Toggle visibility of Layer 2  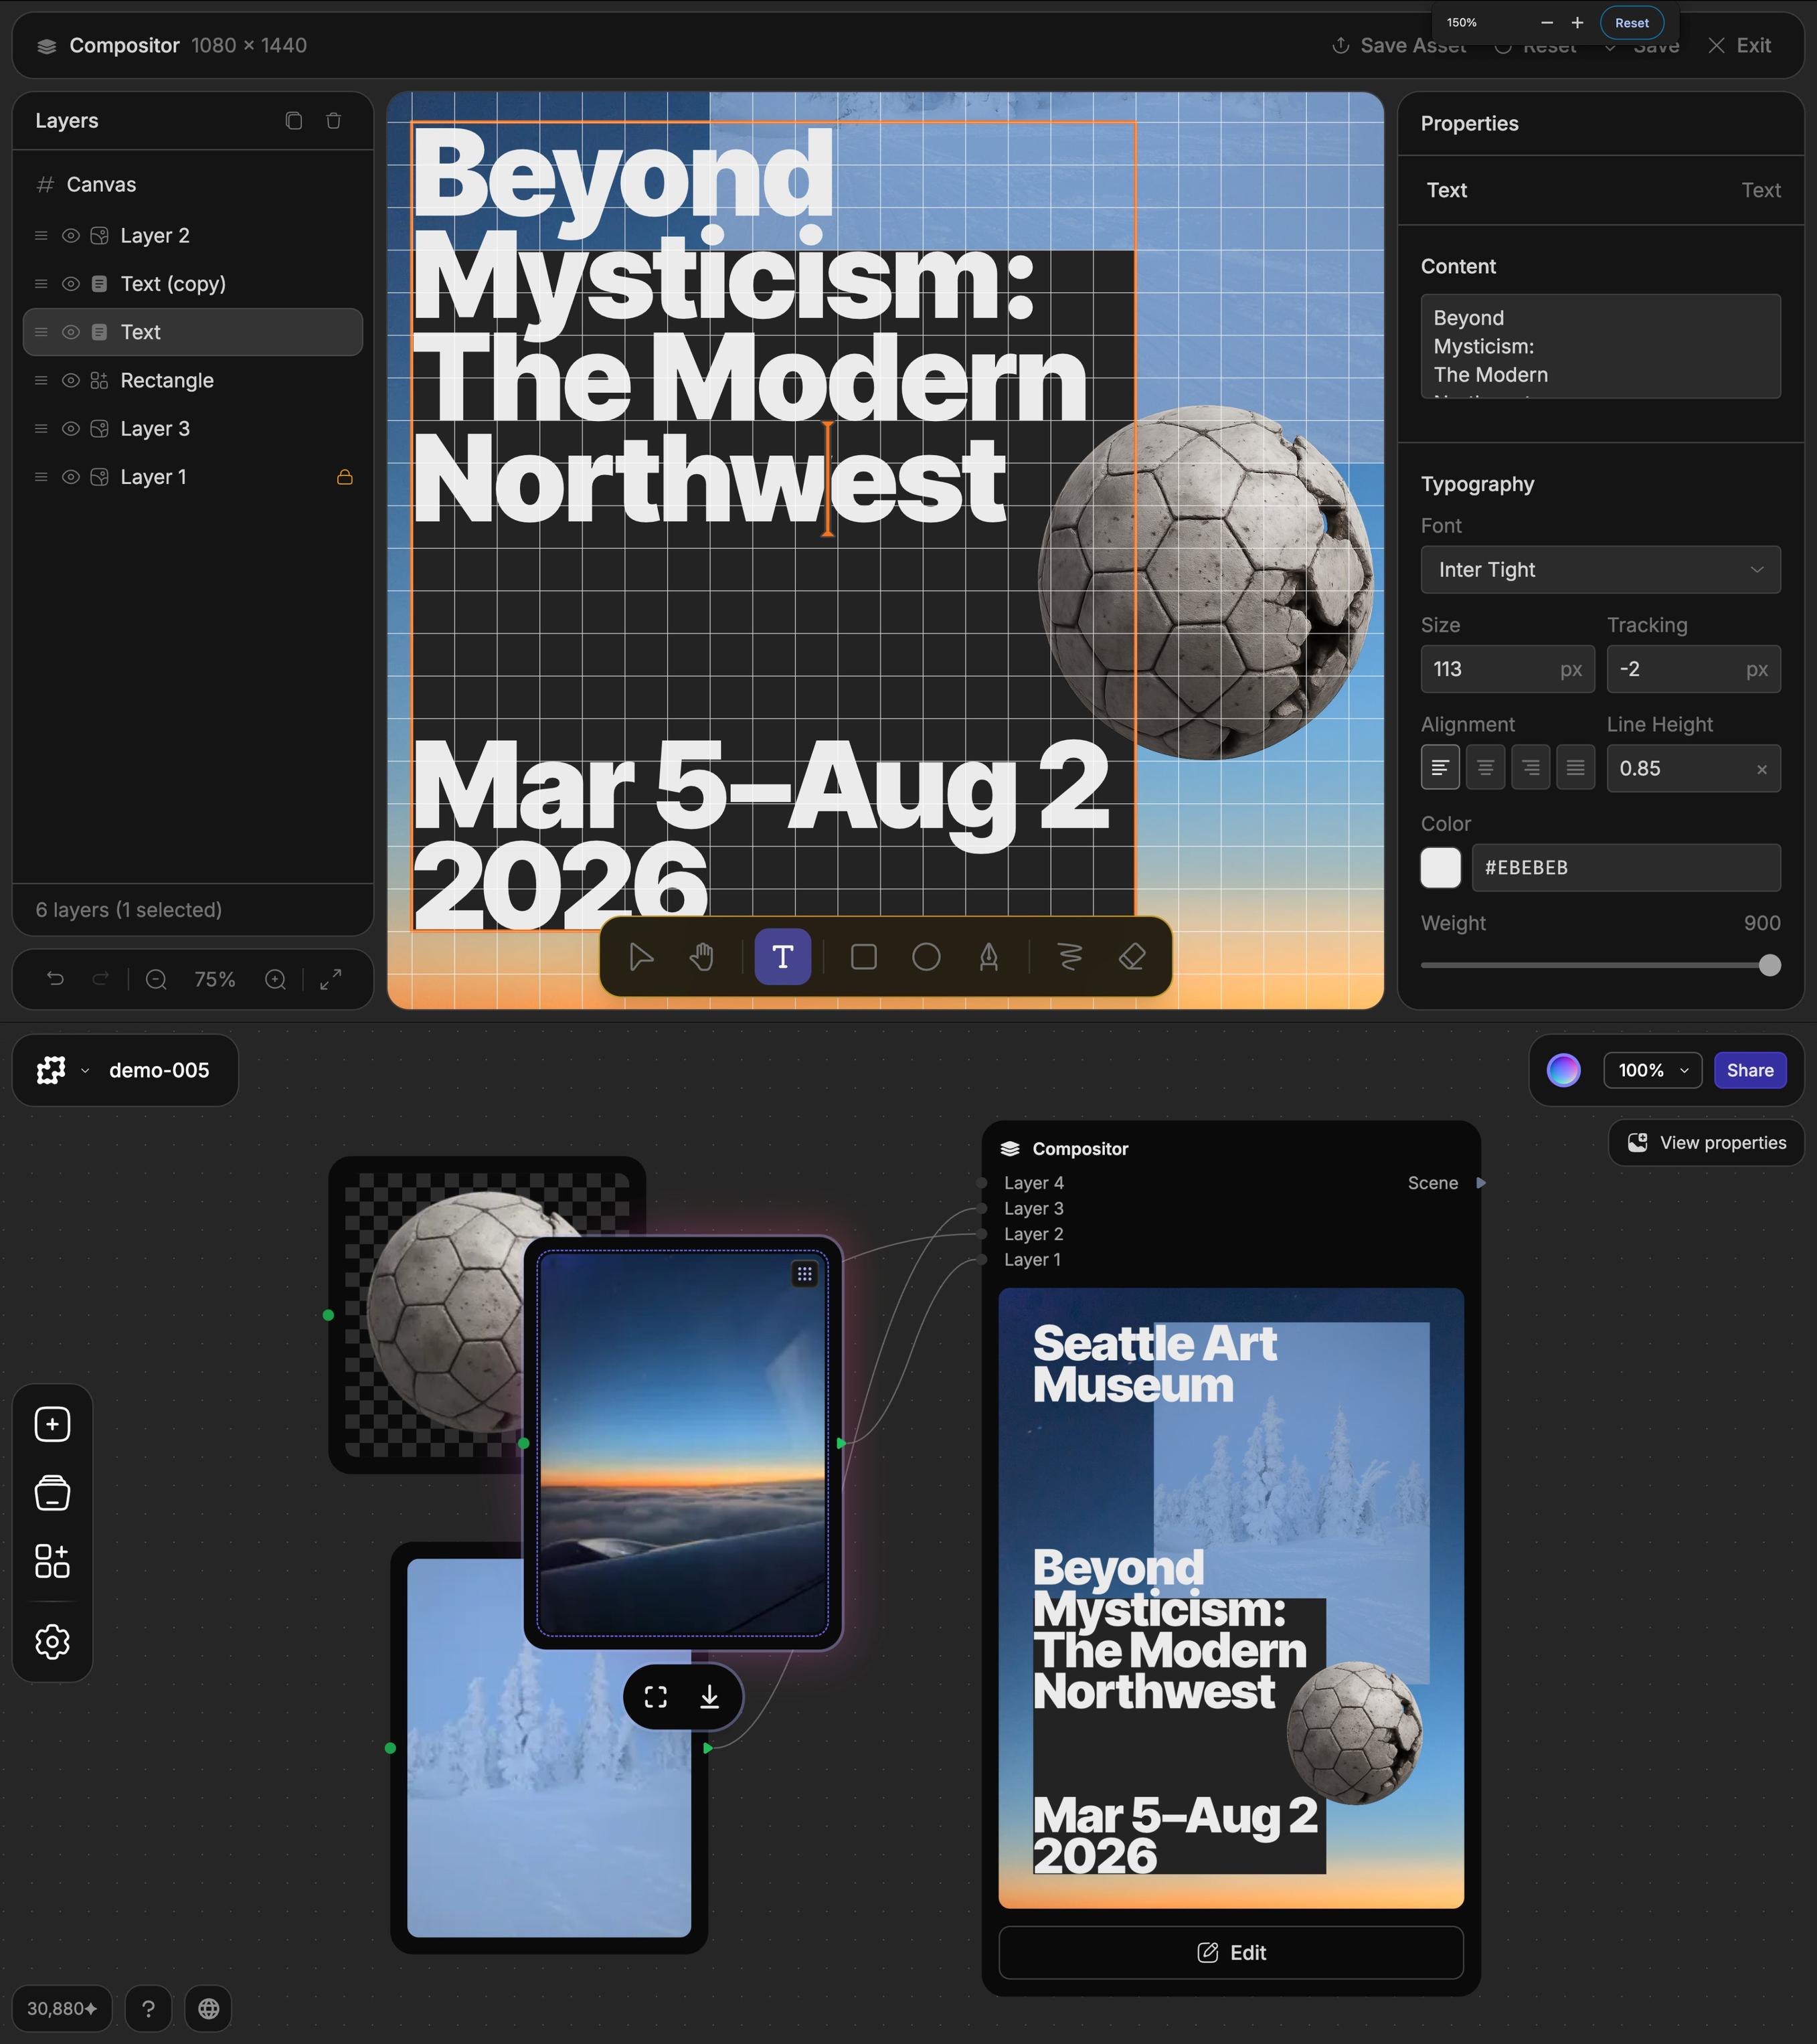pos(71,236)
